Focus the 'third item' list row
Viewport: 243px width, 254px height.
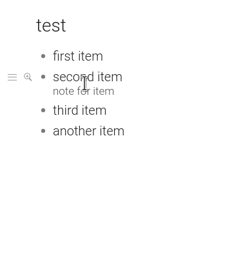coord(79,110)
